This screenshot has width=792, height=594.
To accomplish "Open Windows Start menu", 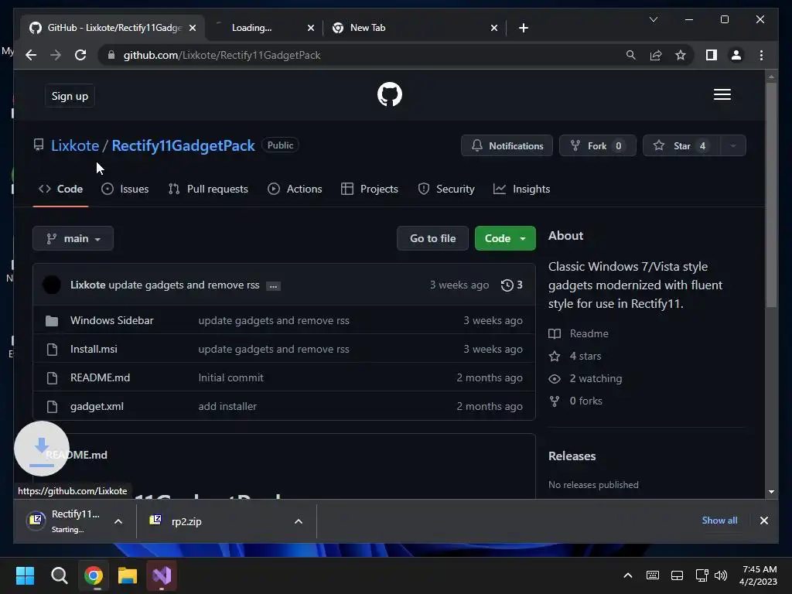I will coord(25,575).
